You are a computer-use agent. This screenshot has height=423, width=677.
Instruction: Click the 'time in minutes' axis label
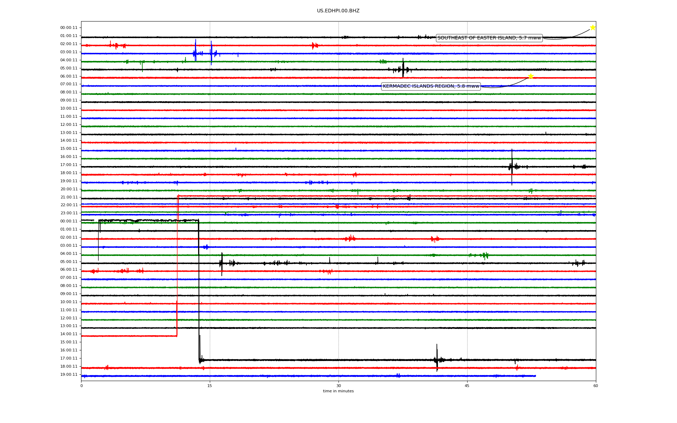click(x=338, y=391)
